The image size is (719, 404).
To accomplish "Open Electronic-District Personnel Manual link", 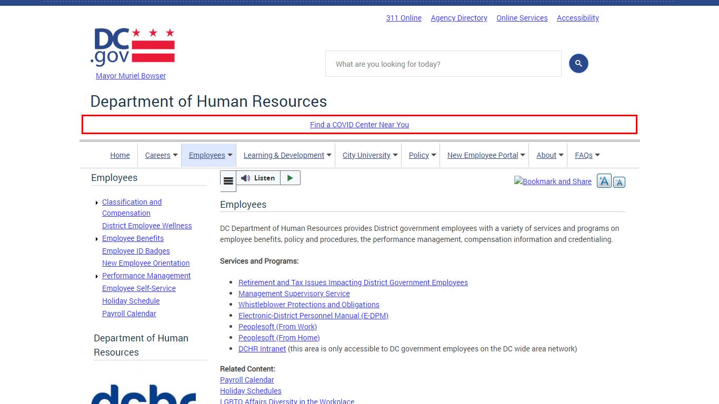I will pos(313,316).
